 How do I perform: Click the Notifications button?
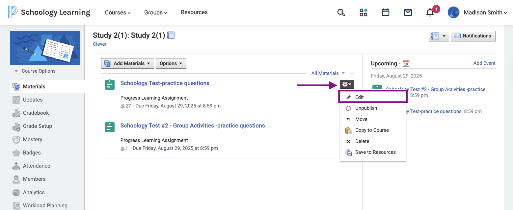coord(473,36)
